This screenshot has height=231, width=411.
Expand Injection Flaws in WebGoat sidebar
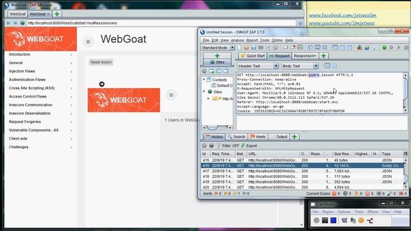pyautogui.click(x=40, y=71)
